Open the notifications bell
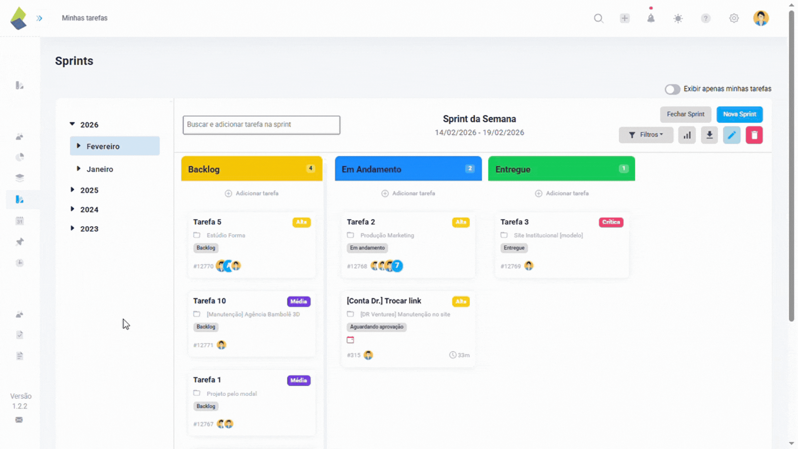This screenshot has height=449, width=798. 651,18
